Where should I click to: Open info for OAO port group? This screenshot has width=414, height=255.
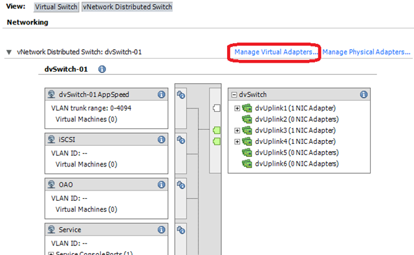[x=161, y=185]
